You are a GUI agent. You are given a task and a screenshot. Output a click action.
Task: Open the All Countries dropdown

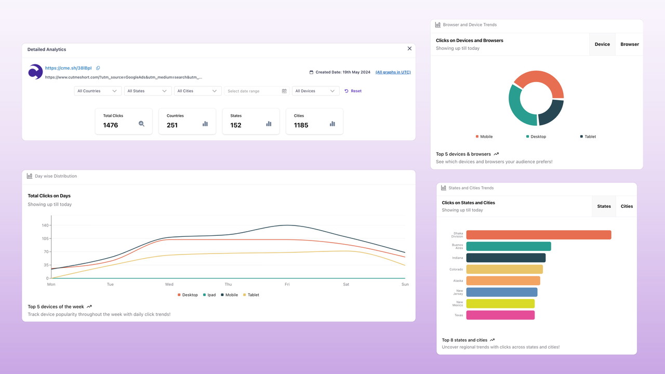(98, 91)
